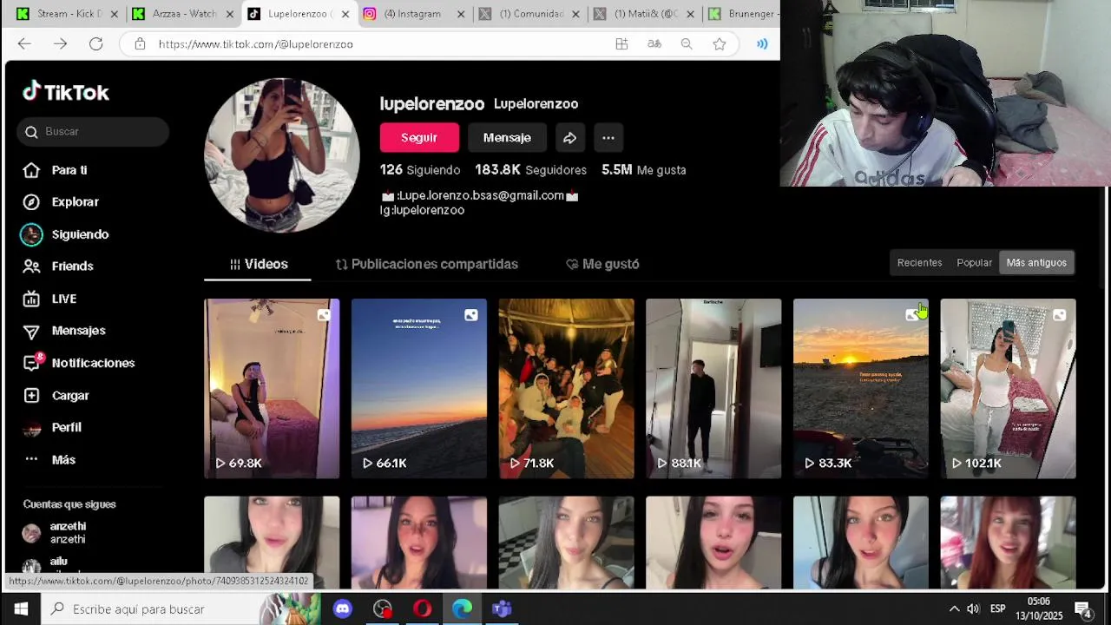
Task: Click the Windows Start button
Action: (x=21, y=609)
